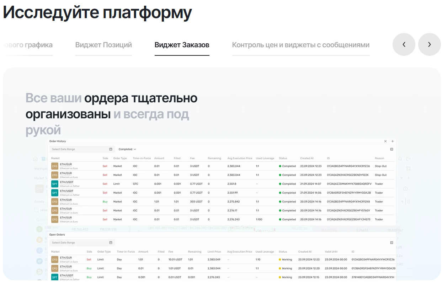Close the Order History panel with X
This screenshot has width=442, height=302.
pyautogui.click(x=385, y=141)
